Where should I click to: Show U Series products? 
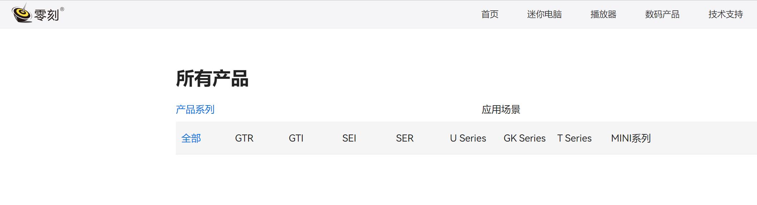tap(468, 138)
